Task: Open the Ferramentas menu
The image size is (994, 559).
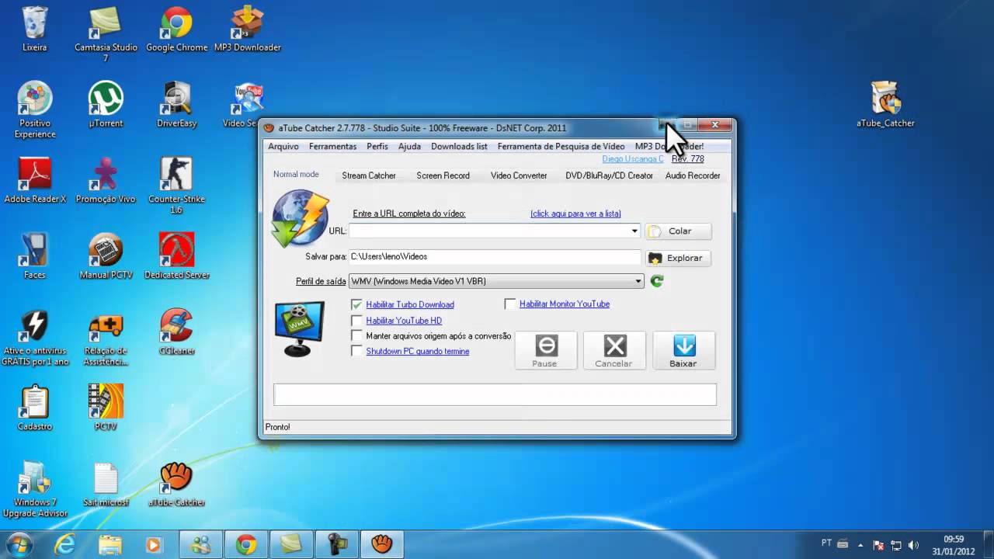Action: 332,146
